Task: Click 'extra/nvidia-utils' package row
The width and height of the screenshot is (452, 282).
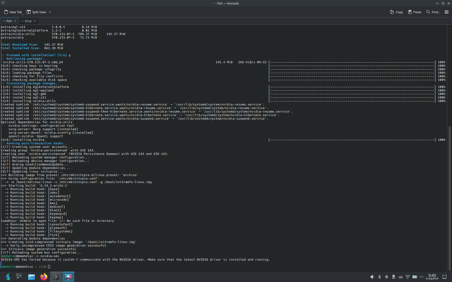Action: coord(63,34)
